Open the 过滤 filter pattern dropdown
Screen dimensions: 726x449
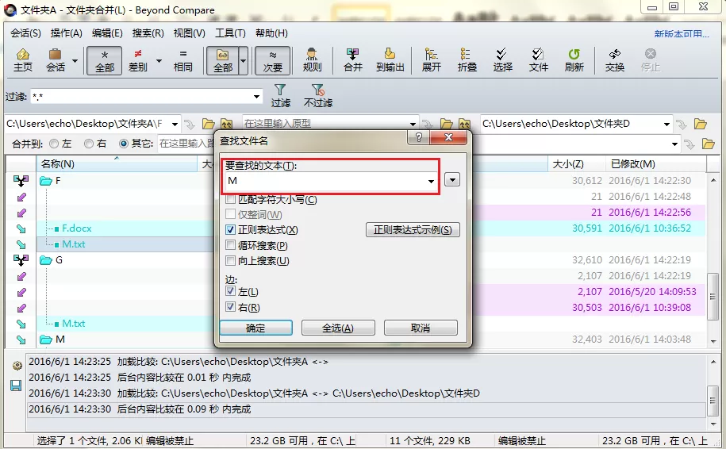click(x=256, y=97)
